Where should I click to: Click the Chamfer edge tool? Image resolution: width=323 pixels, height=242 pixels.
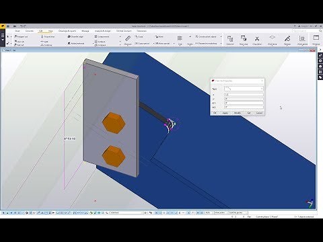75,36
